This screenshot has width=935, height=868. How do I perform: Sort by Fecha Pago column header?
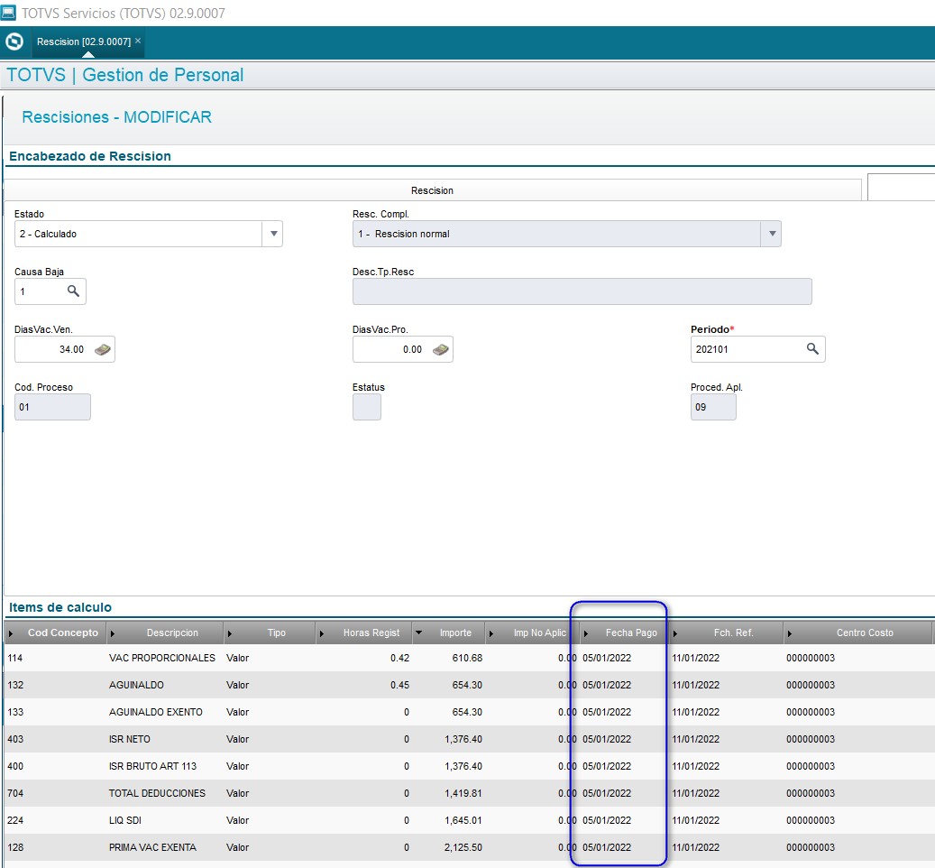click(631, 633)
